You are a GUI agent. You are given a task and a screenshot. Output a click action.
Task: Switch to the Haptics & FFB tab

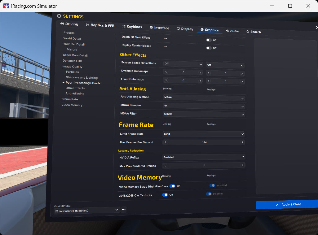[100, 25]
